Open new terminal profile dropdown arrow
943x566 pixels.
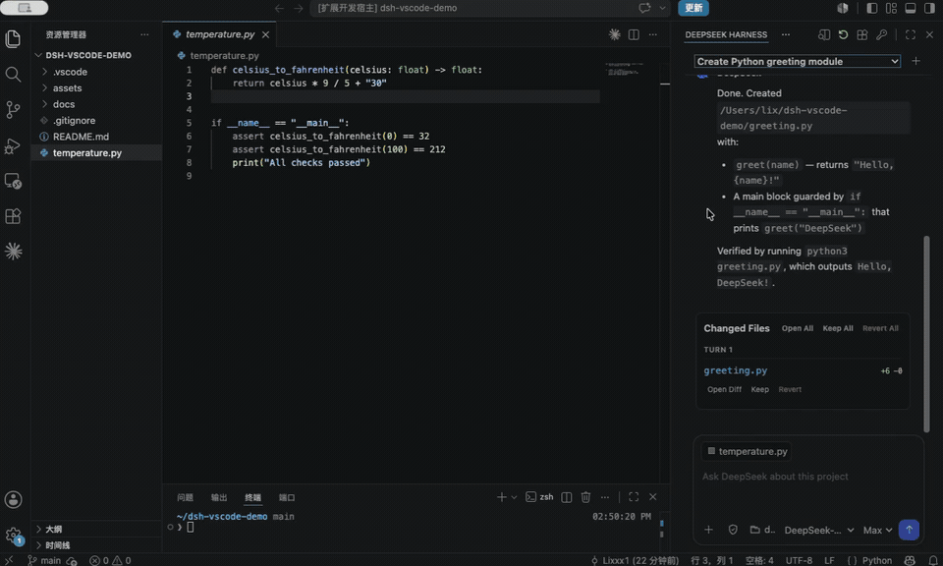(x=514, y=497)
